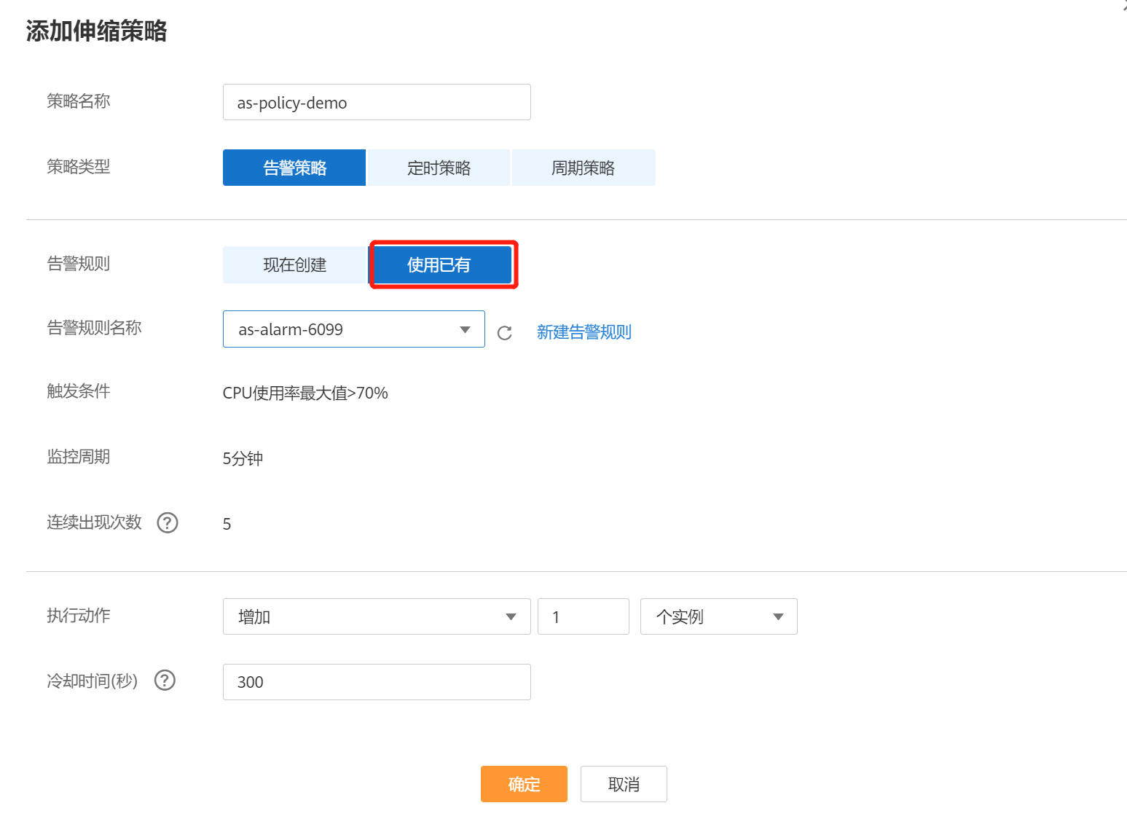Viewport: 1127px width, 827px height.
Task: Select the 周期策略 policy type
Action: point(584,168)
